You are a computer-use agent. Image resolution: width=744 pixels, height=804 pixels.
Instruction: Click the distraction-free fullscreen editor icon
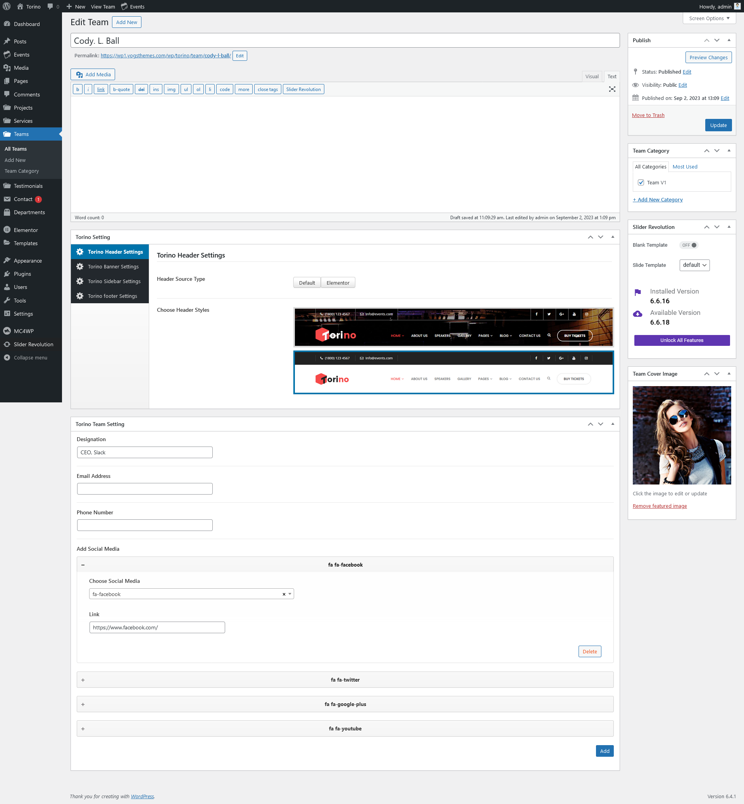coord(612,89)
